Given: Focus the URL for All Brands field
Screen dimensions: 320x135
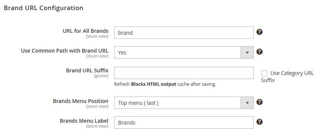Looking at the screenshot, I should [184, 32].
